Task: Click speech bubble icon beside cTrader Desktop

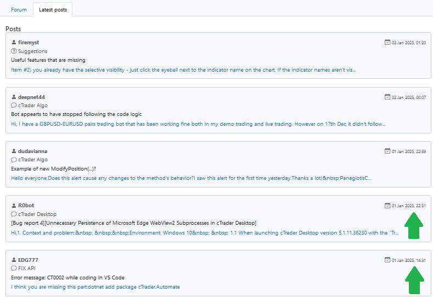Action: tap(14, 214)
